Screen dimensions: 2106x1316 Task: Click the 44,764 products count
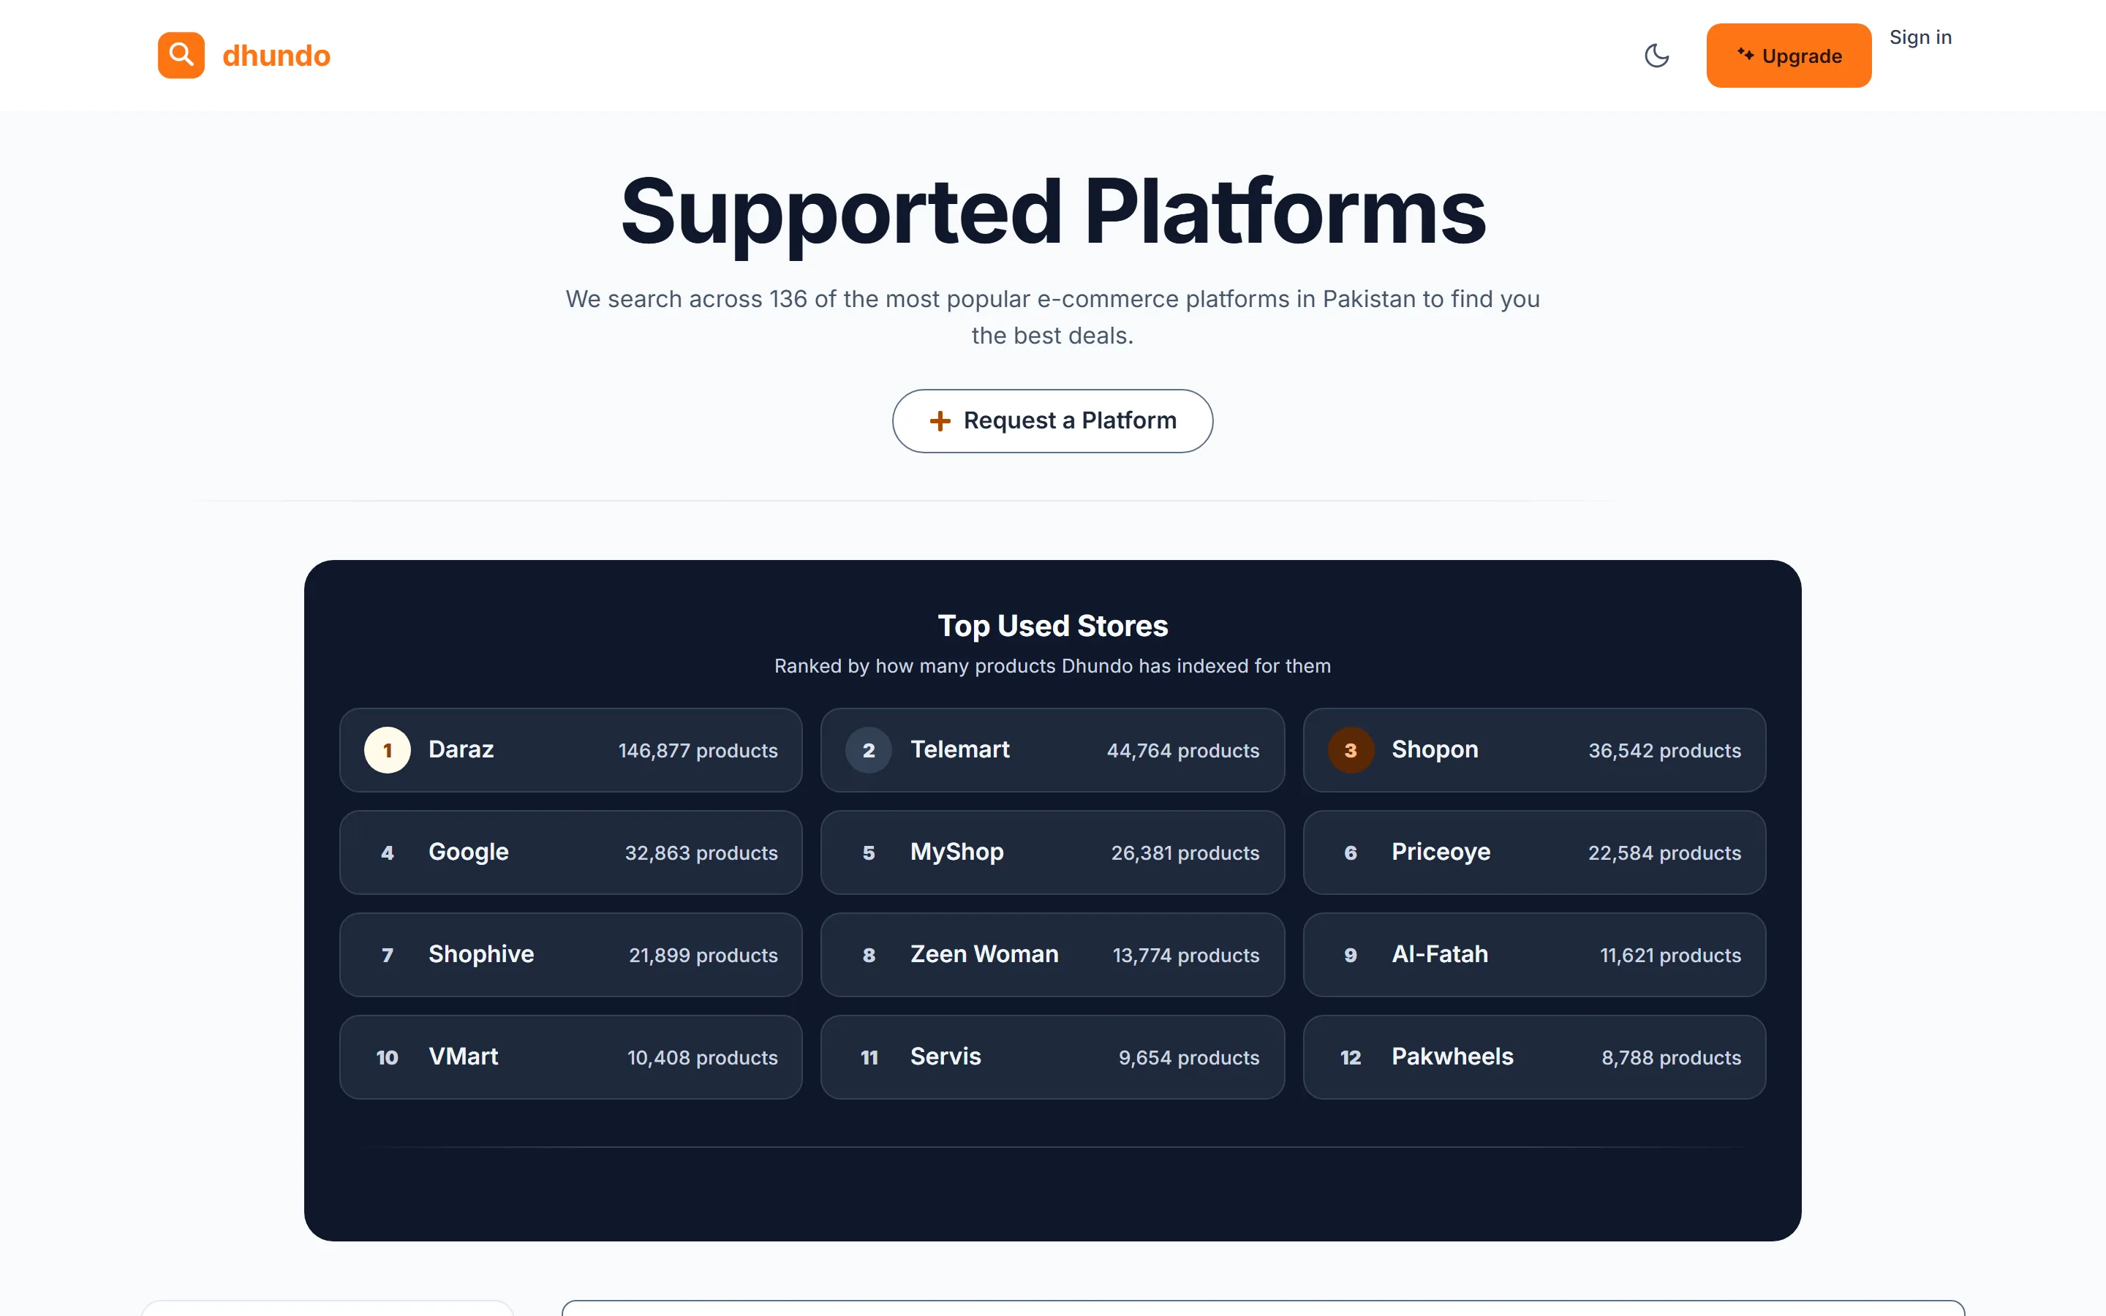point(1182,751)
